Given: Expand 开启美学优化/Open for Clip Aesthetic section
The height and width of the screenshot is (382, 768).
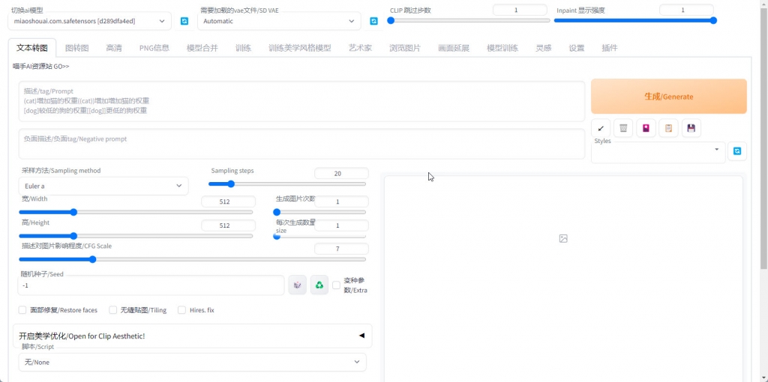Looking at the screenshot, I should coord(192,336).
